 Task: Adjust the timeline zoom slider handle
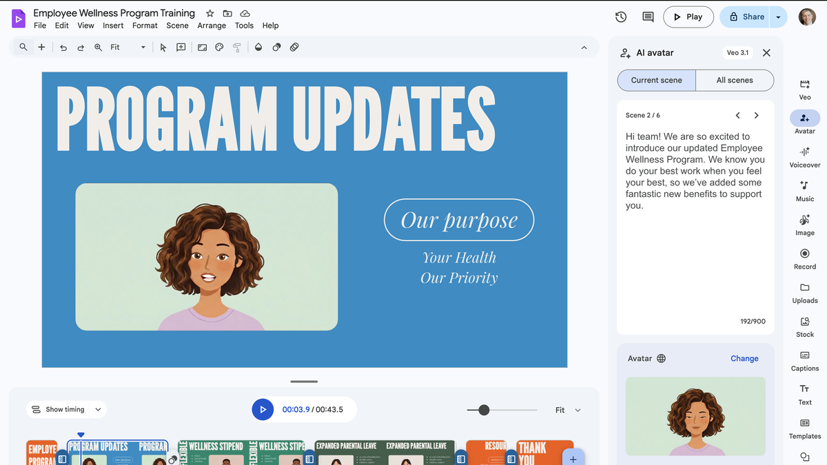(484, 410)
